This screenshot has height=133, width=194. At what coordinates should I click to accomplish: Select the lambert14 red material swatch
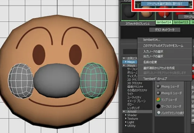(164, 13)
